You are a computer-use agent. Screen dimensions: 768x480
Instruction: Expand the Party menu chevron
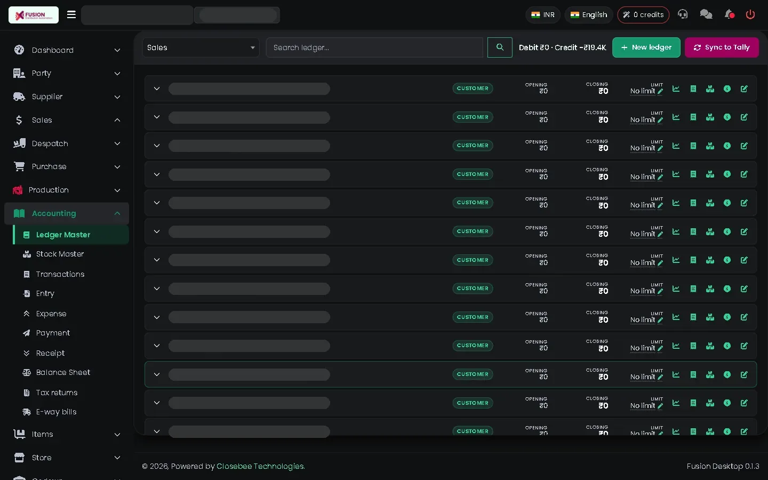coord(117,74)
